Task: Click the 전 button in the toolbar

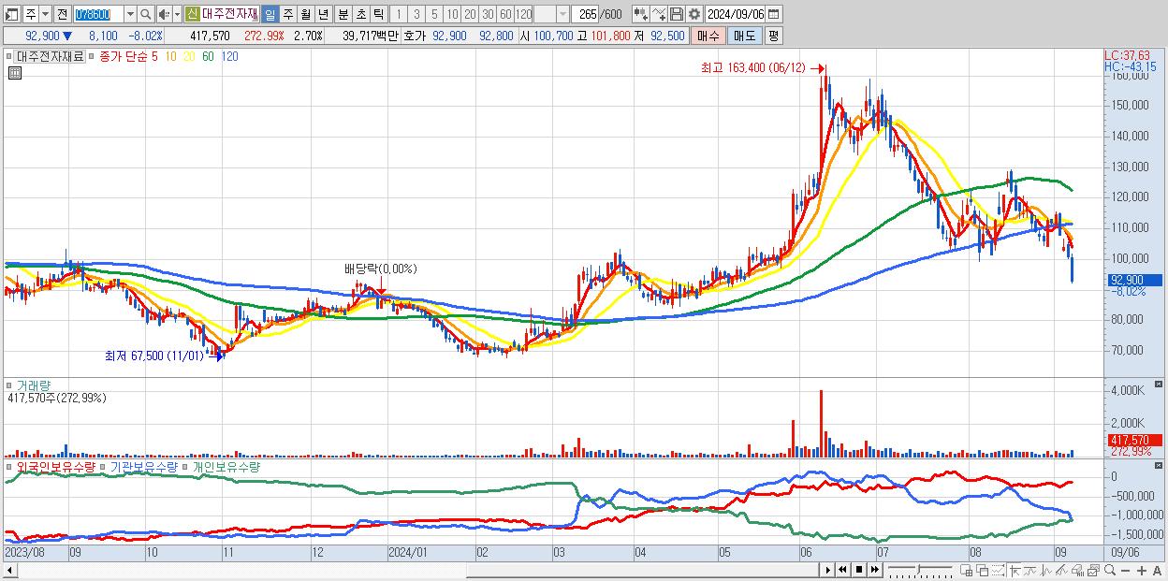Action: click(x=62, y=15)
